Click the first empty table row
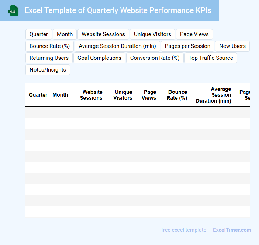This screenshot has width=259, height=245. [x=137, y=112]
